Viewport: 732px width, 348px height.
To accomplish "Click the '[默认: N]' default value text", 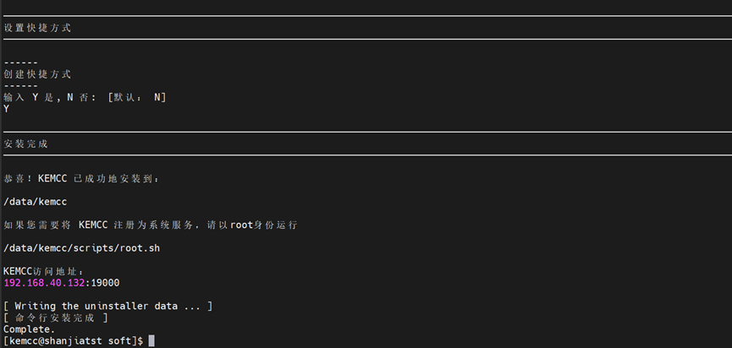I will tap(137, 97).
